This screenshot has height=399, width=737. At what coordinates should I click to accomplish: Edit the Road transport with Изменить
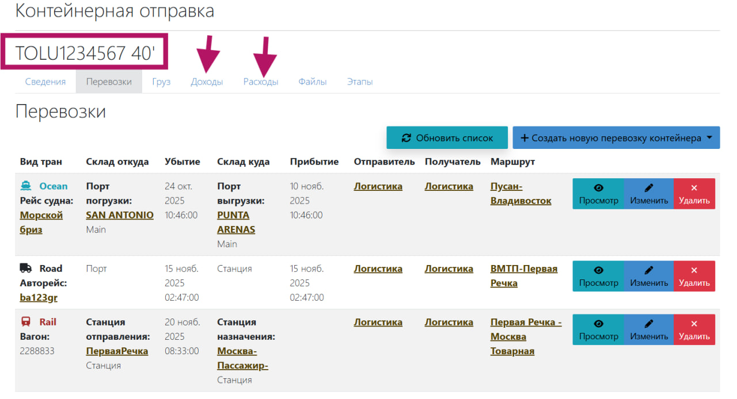tap(649, 276)
